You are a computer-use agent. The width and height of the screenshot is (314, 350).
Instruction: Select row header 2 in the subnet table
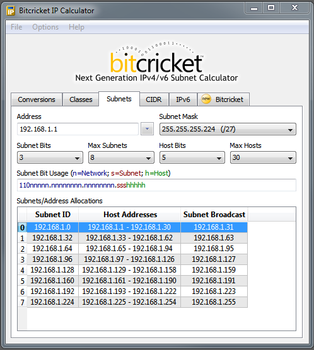[22, 249]
